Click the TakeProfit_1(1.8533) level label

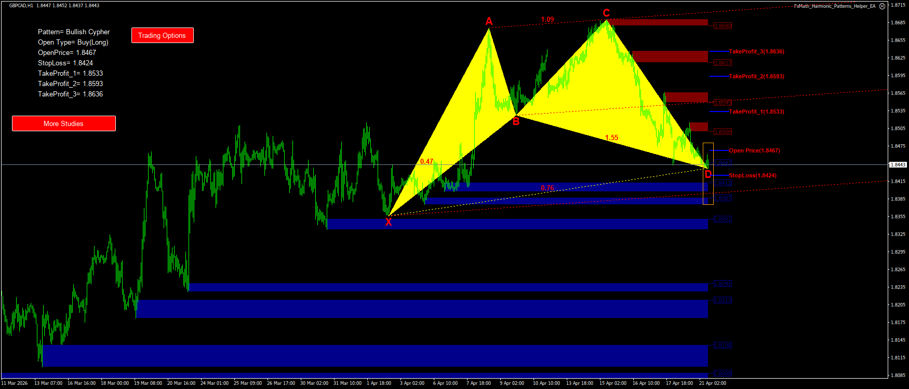pos(757,112)
